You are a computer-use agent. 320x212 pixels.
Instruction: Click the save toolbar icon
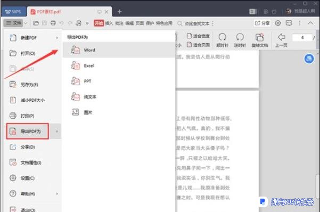click(44, 23)
